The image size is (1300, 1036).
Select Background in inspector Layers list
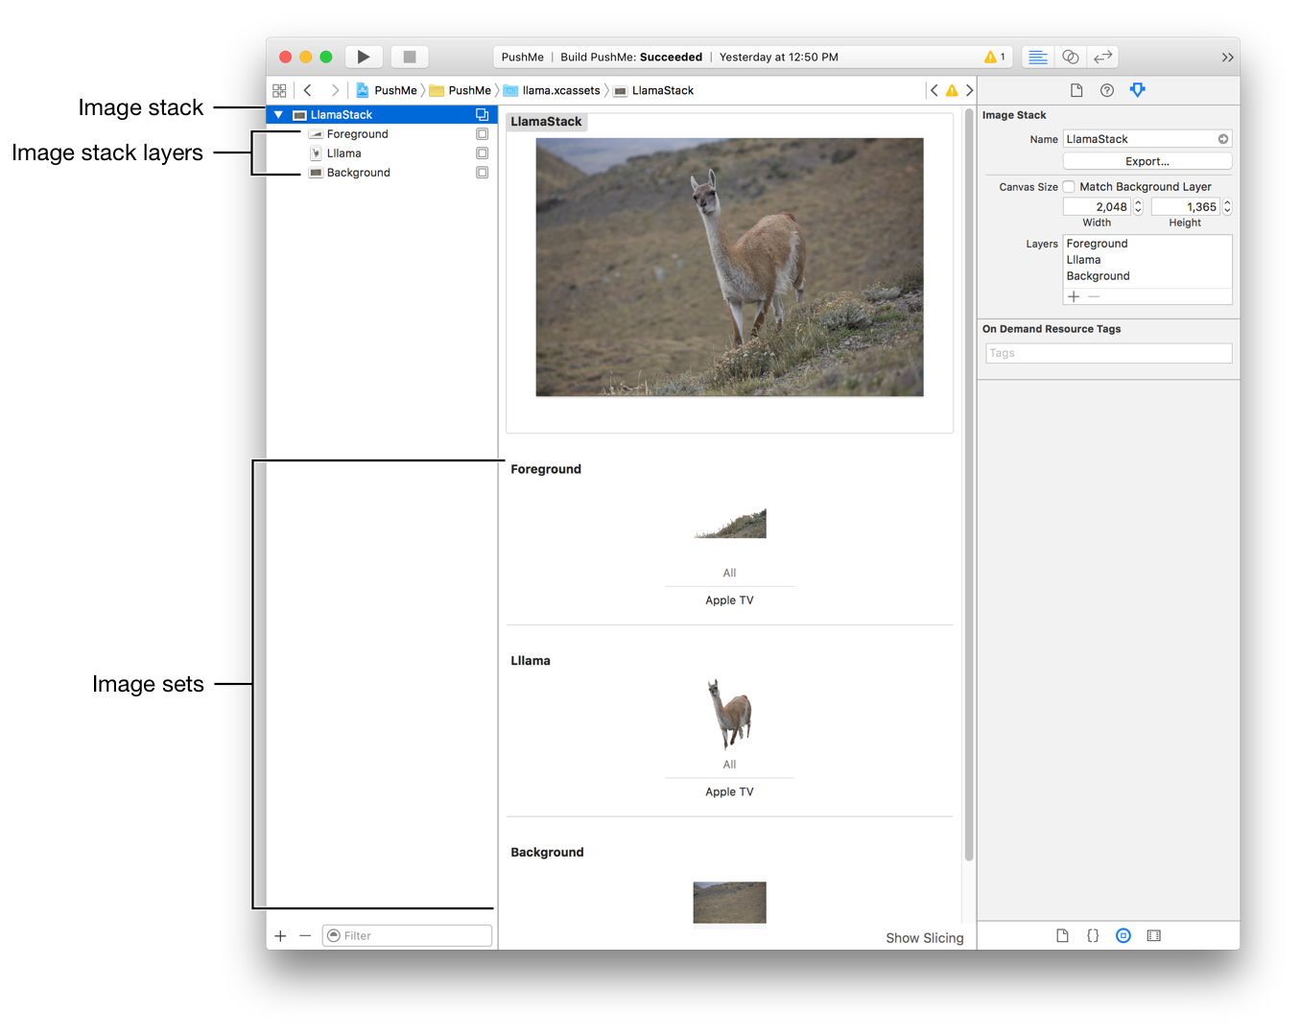coord(1147,276)
